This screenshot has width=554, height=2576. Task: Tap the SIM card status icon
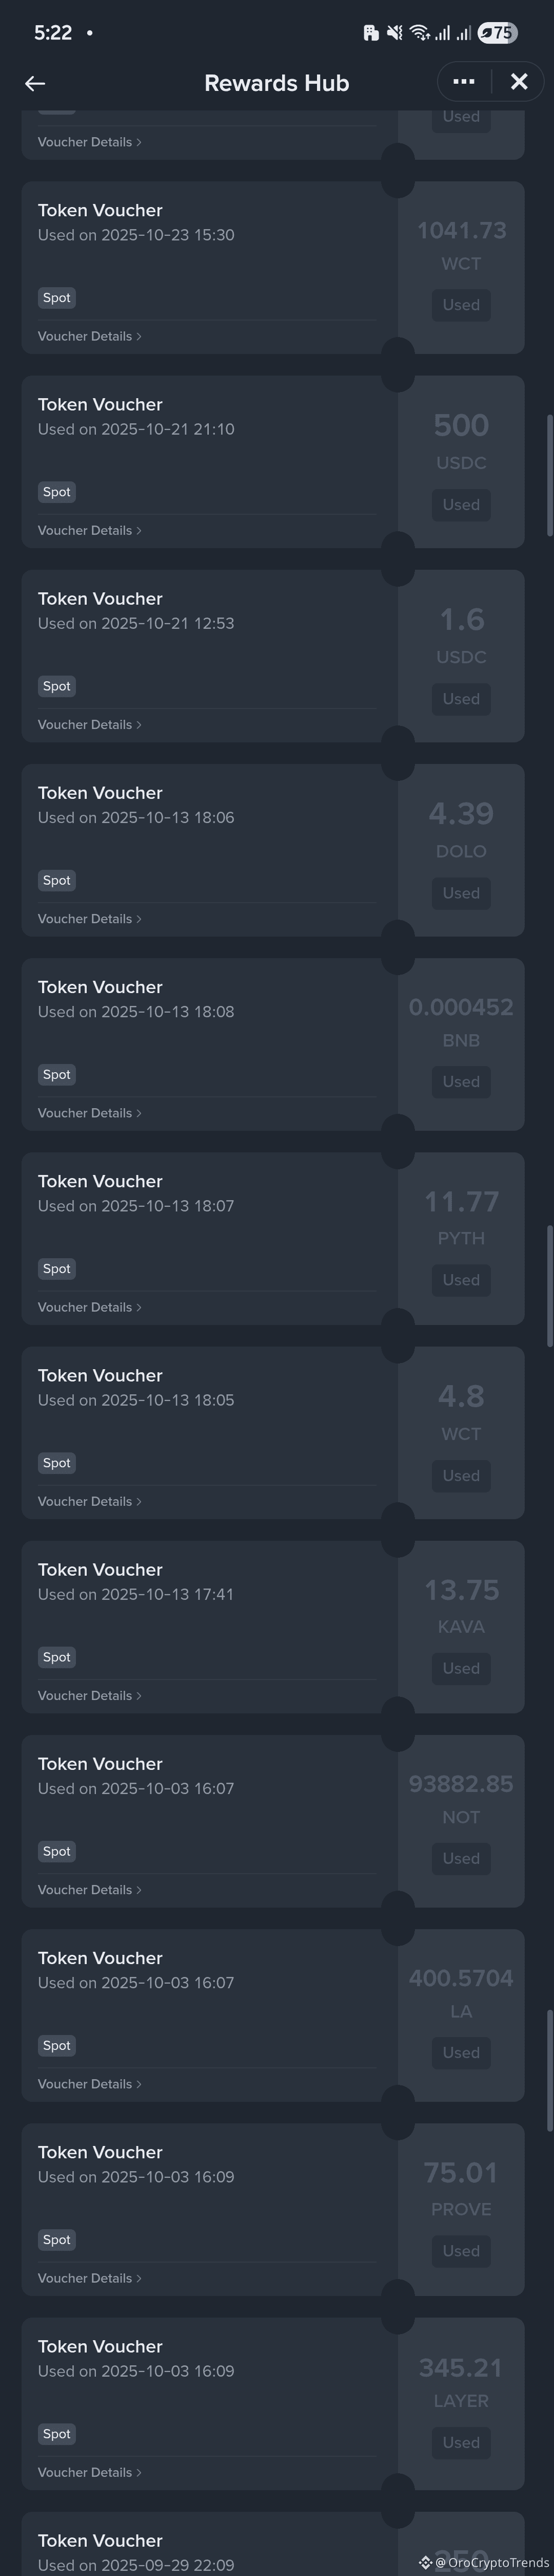(x=370, y=33)
